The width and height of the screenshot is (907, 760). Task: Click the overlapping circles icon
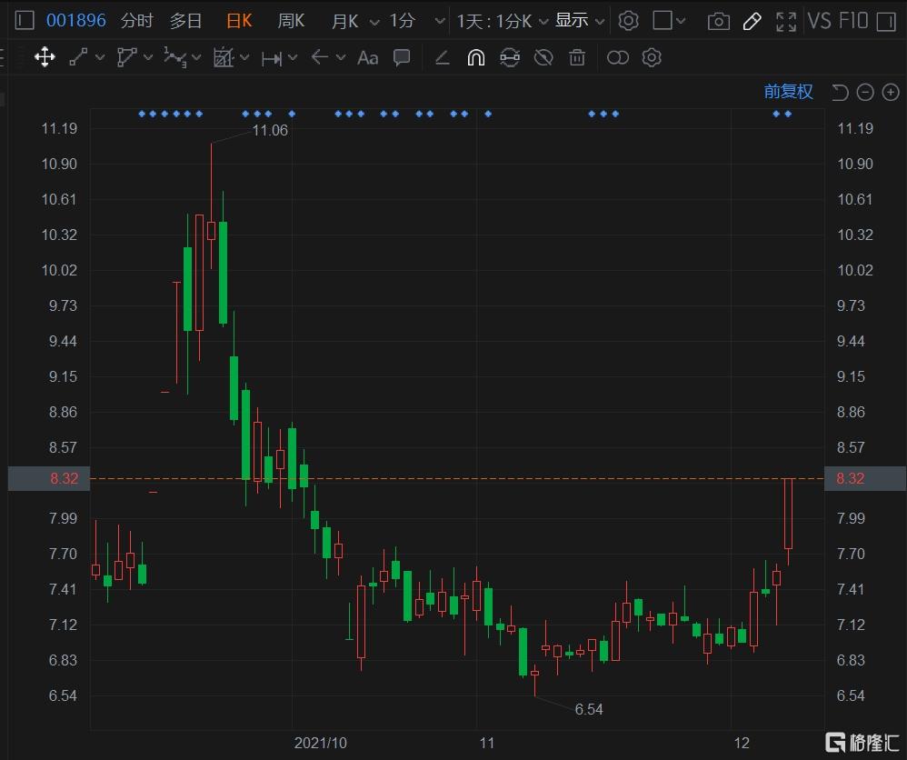pos(618,57)
